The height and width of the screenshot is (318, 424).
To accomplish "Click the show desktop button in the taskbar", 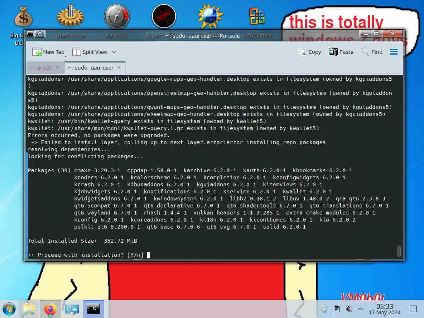I will click(x=413, y=309).
